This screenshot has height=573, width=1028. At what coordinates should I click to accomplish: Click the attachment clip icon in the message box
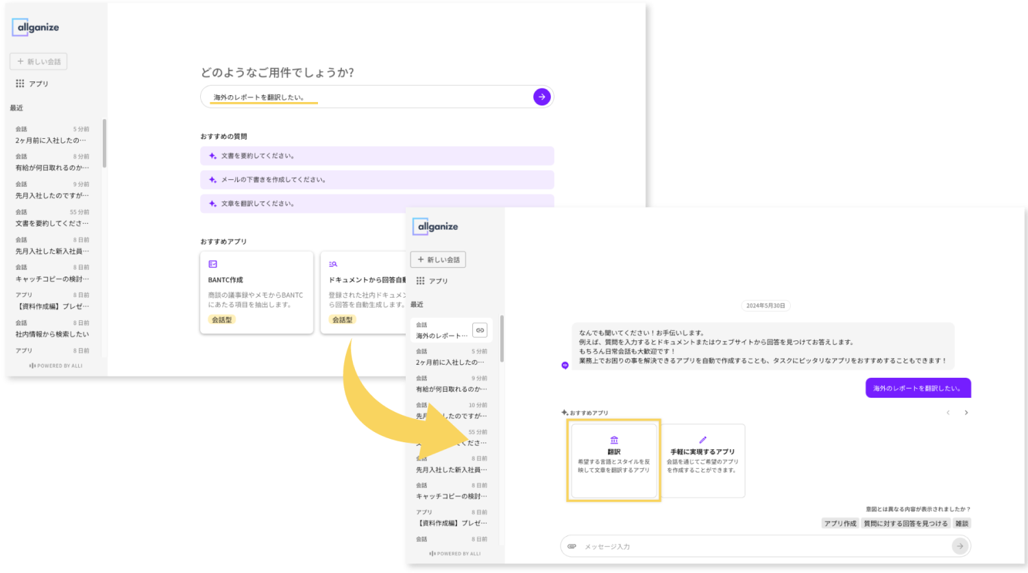point(572,546)
